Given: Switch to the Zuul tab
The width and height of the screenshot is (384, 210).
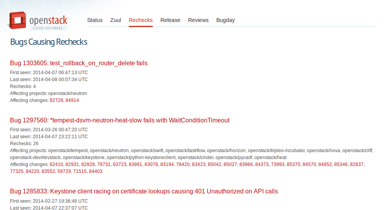Looking at the screenshot, I should [116, 20].
